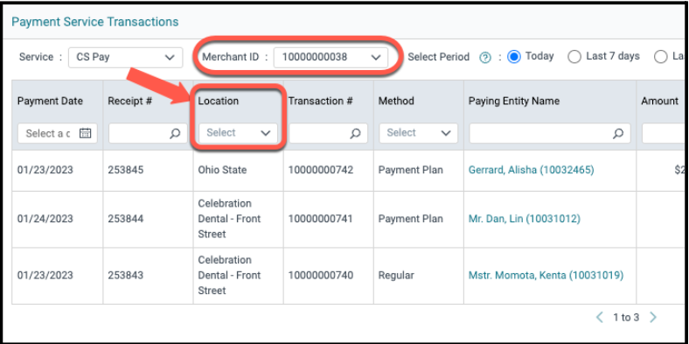689x344 pixels.
Task: Click the Amount column header
Action: (x=659, y=102)
